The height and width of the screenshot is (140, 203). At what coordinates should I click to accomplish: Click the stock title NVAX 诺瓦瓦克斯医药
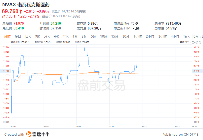pos(26,5)
